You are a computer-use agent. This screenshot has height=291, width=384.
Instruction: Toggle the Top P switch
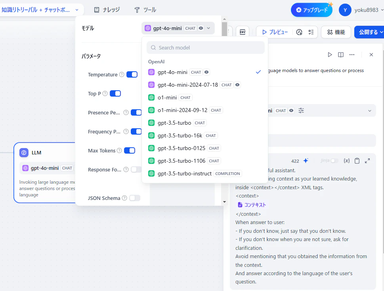[115, 93]
